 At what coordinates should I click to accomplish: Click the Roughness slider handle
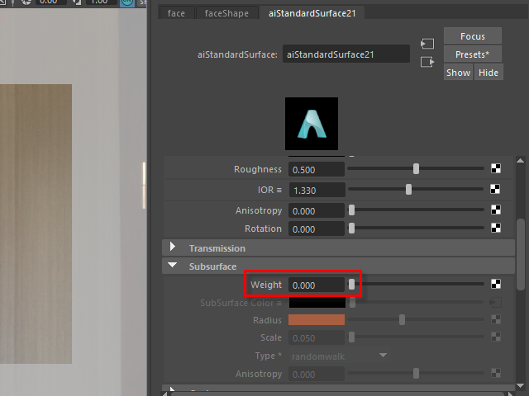pos(417,169)
